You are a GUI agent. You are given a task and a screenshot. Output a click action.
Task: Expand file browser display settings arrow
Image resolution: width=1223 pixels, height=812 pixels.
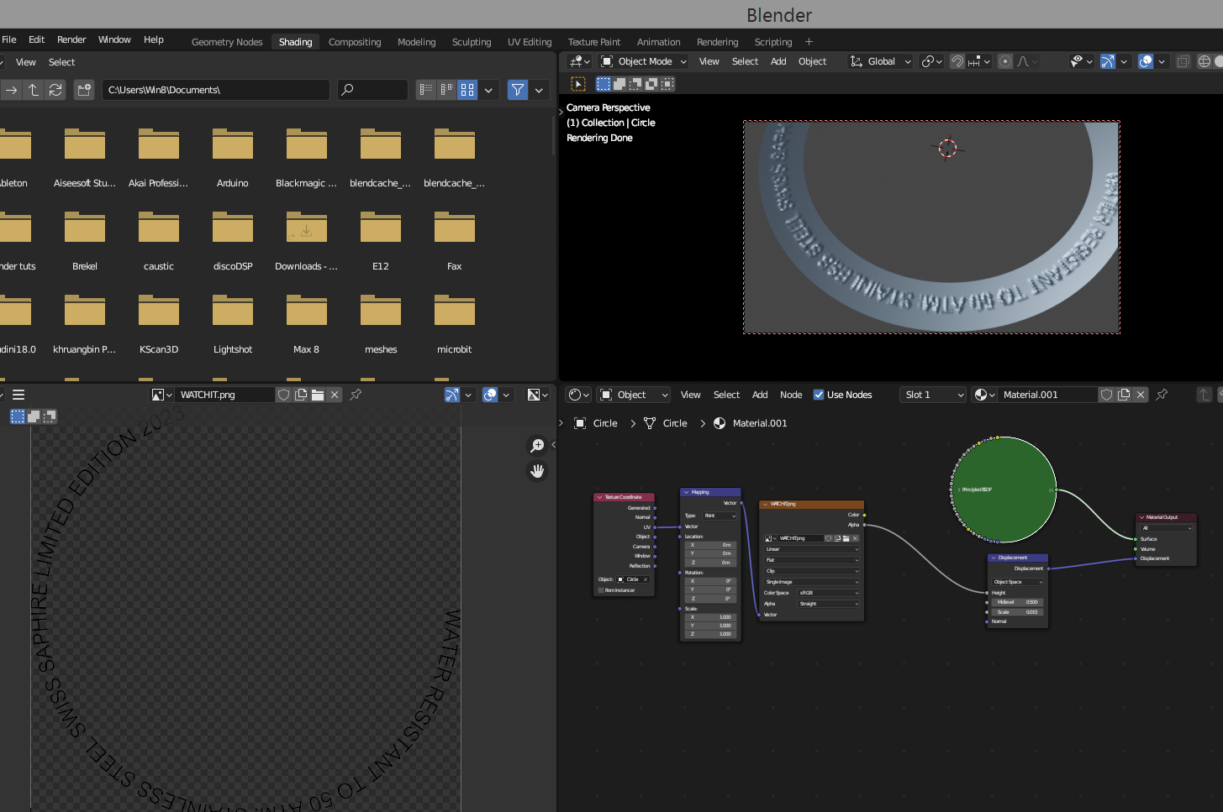click(488, 90)
